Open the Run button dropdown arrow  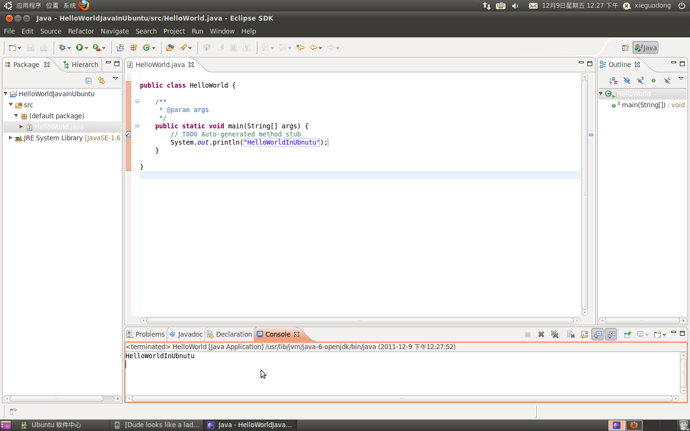(x=87, y=48)
